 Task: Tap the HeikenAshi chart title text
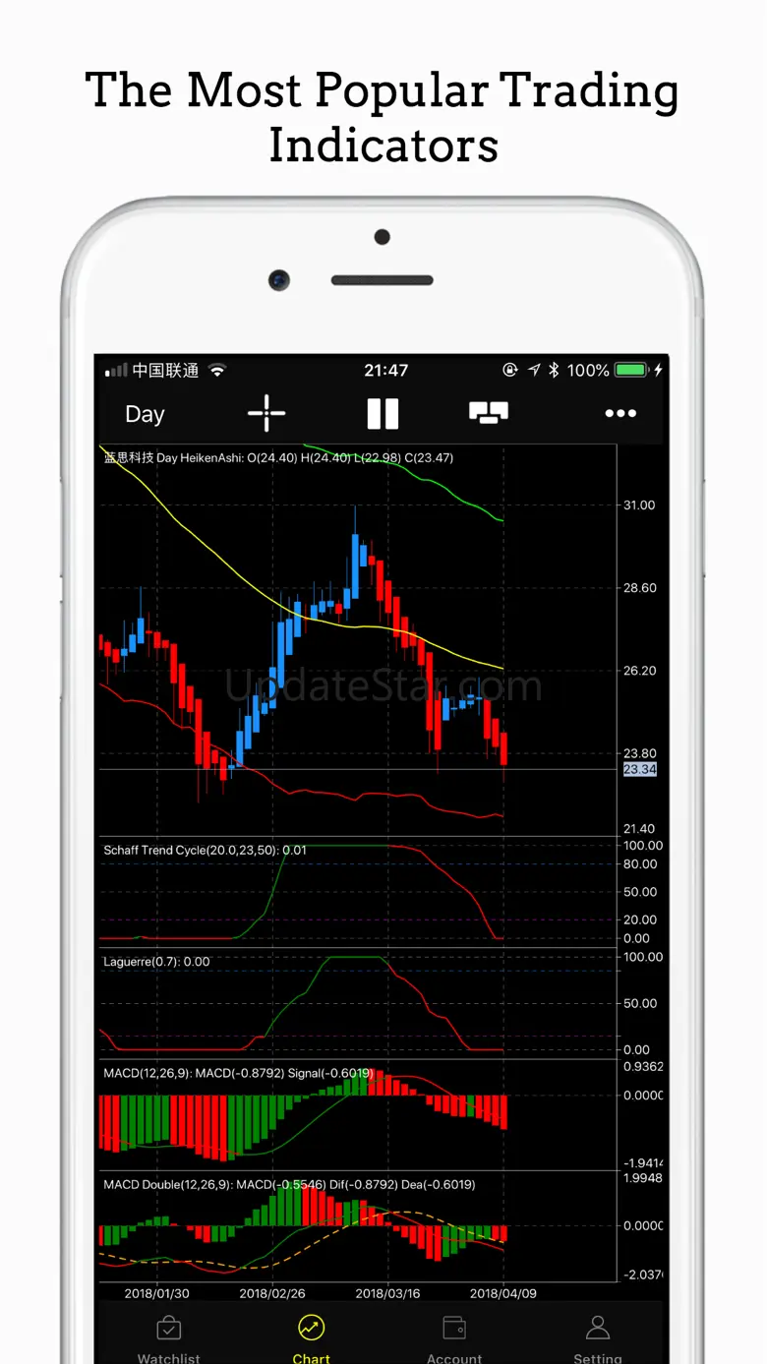pyautogui.click(x=278, y=457)
